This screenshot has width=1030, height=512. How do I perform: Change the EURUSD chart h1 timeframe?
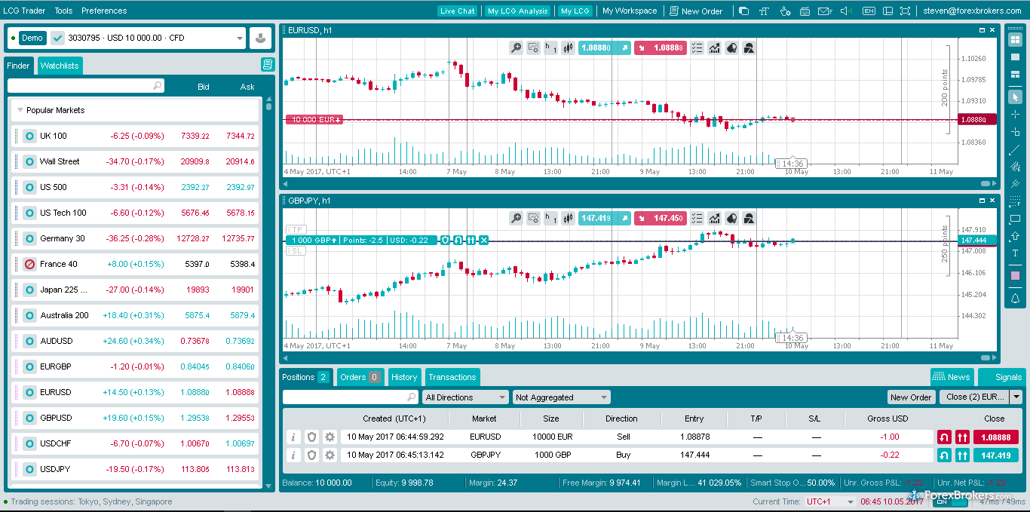pyautogui.click(x=550, y=48)
